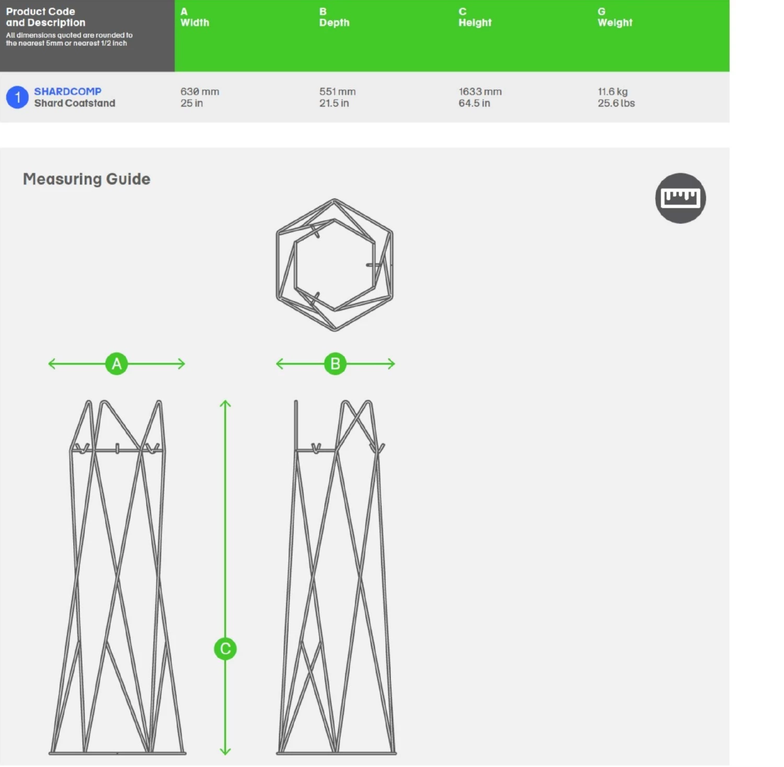Click the Shard Coatstand description text
The height and width of the screenshot is (767, 784).
75,103
